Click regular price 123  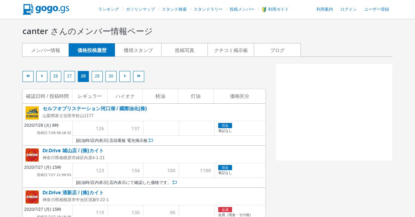coord(100,170)
